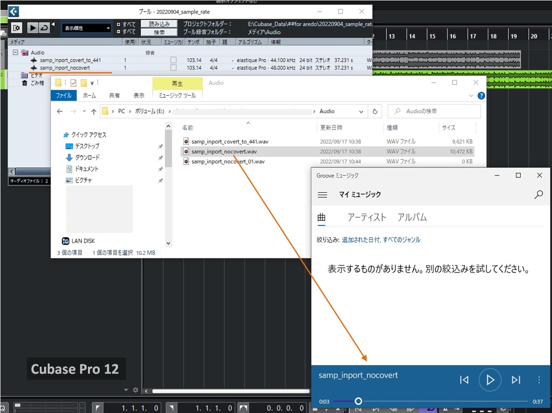Open Explorer help question mark icon
The height and width of the screenshot is (413, 552).
click(481, 96)
